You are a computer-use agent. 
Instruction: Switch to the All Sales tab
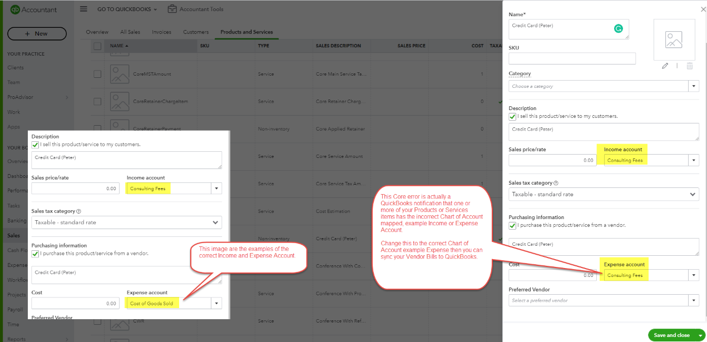click(131, 32)
